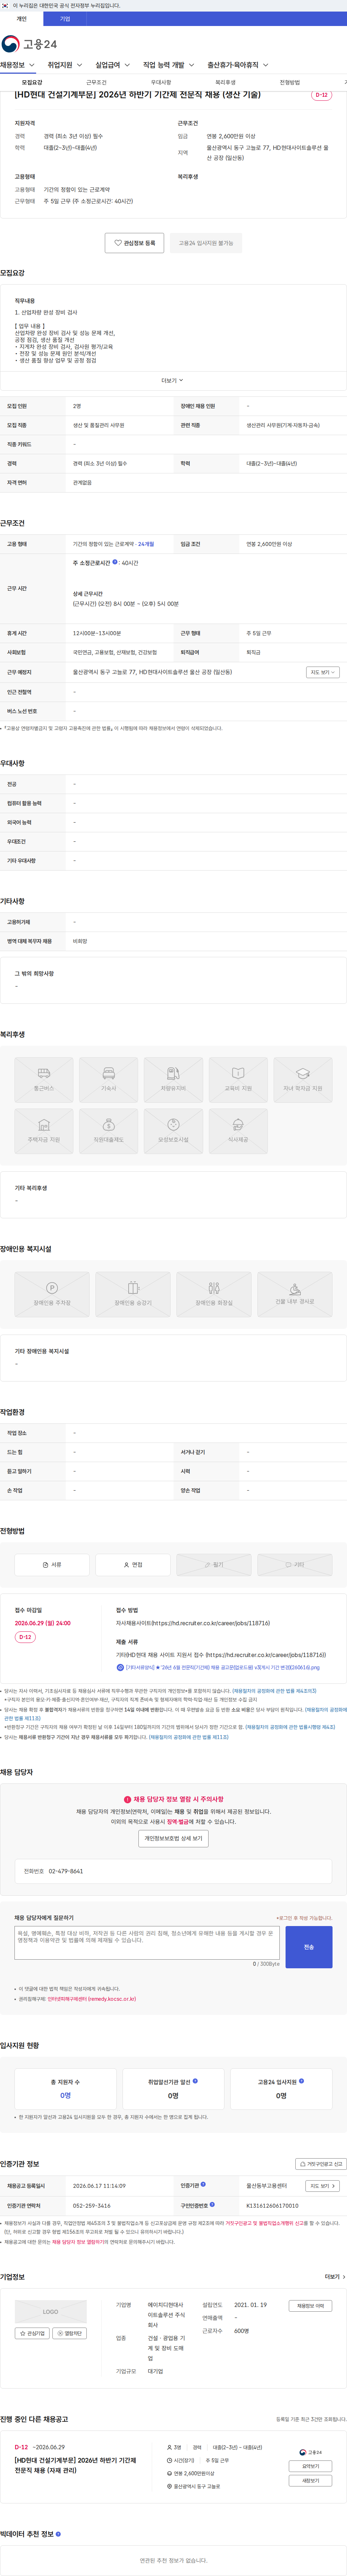The image size is (347, 2576).
Task: Click the 주택자금 지원 welfare icon
Action: point(44,1131)
